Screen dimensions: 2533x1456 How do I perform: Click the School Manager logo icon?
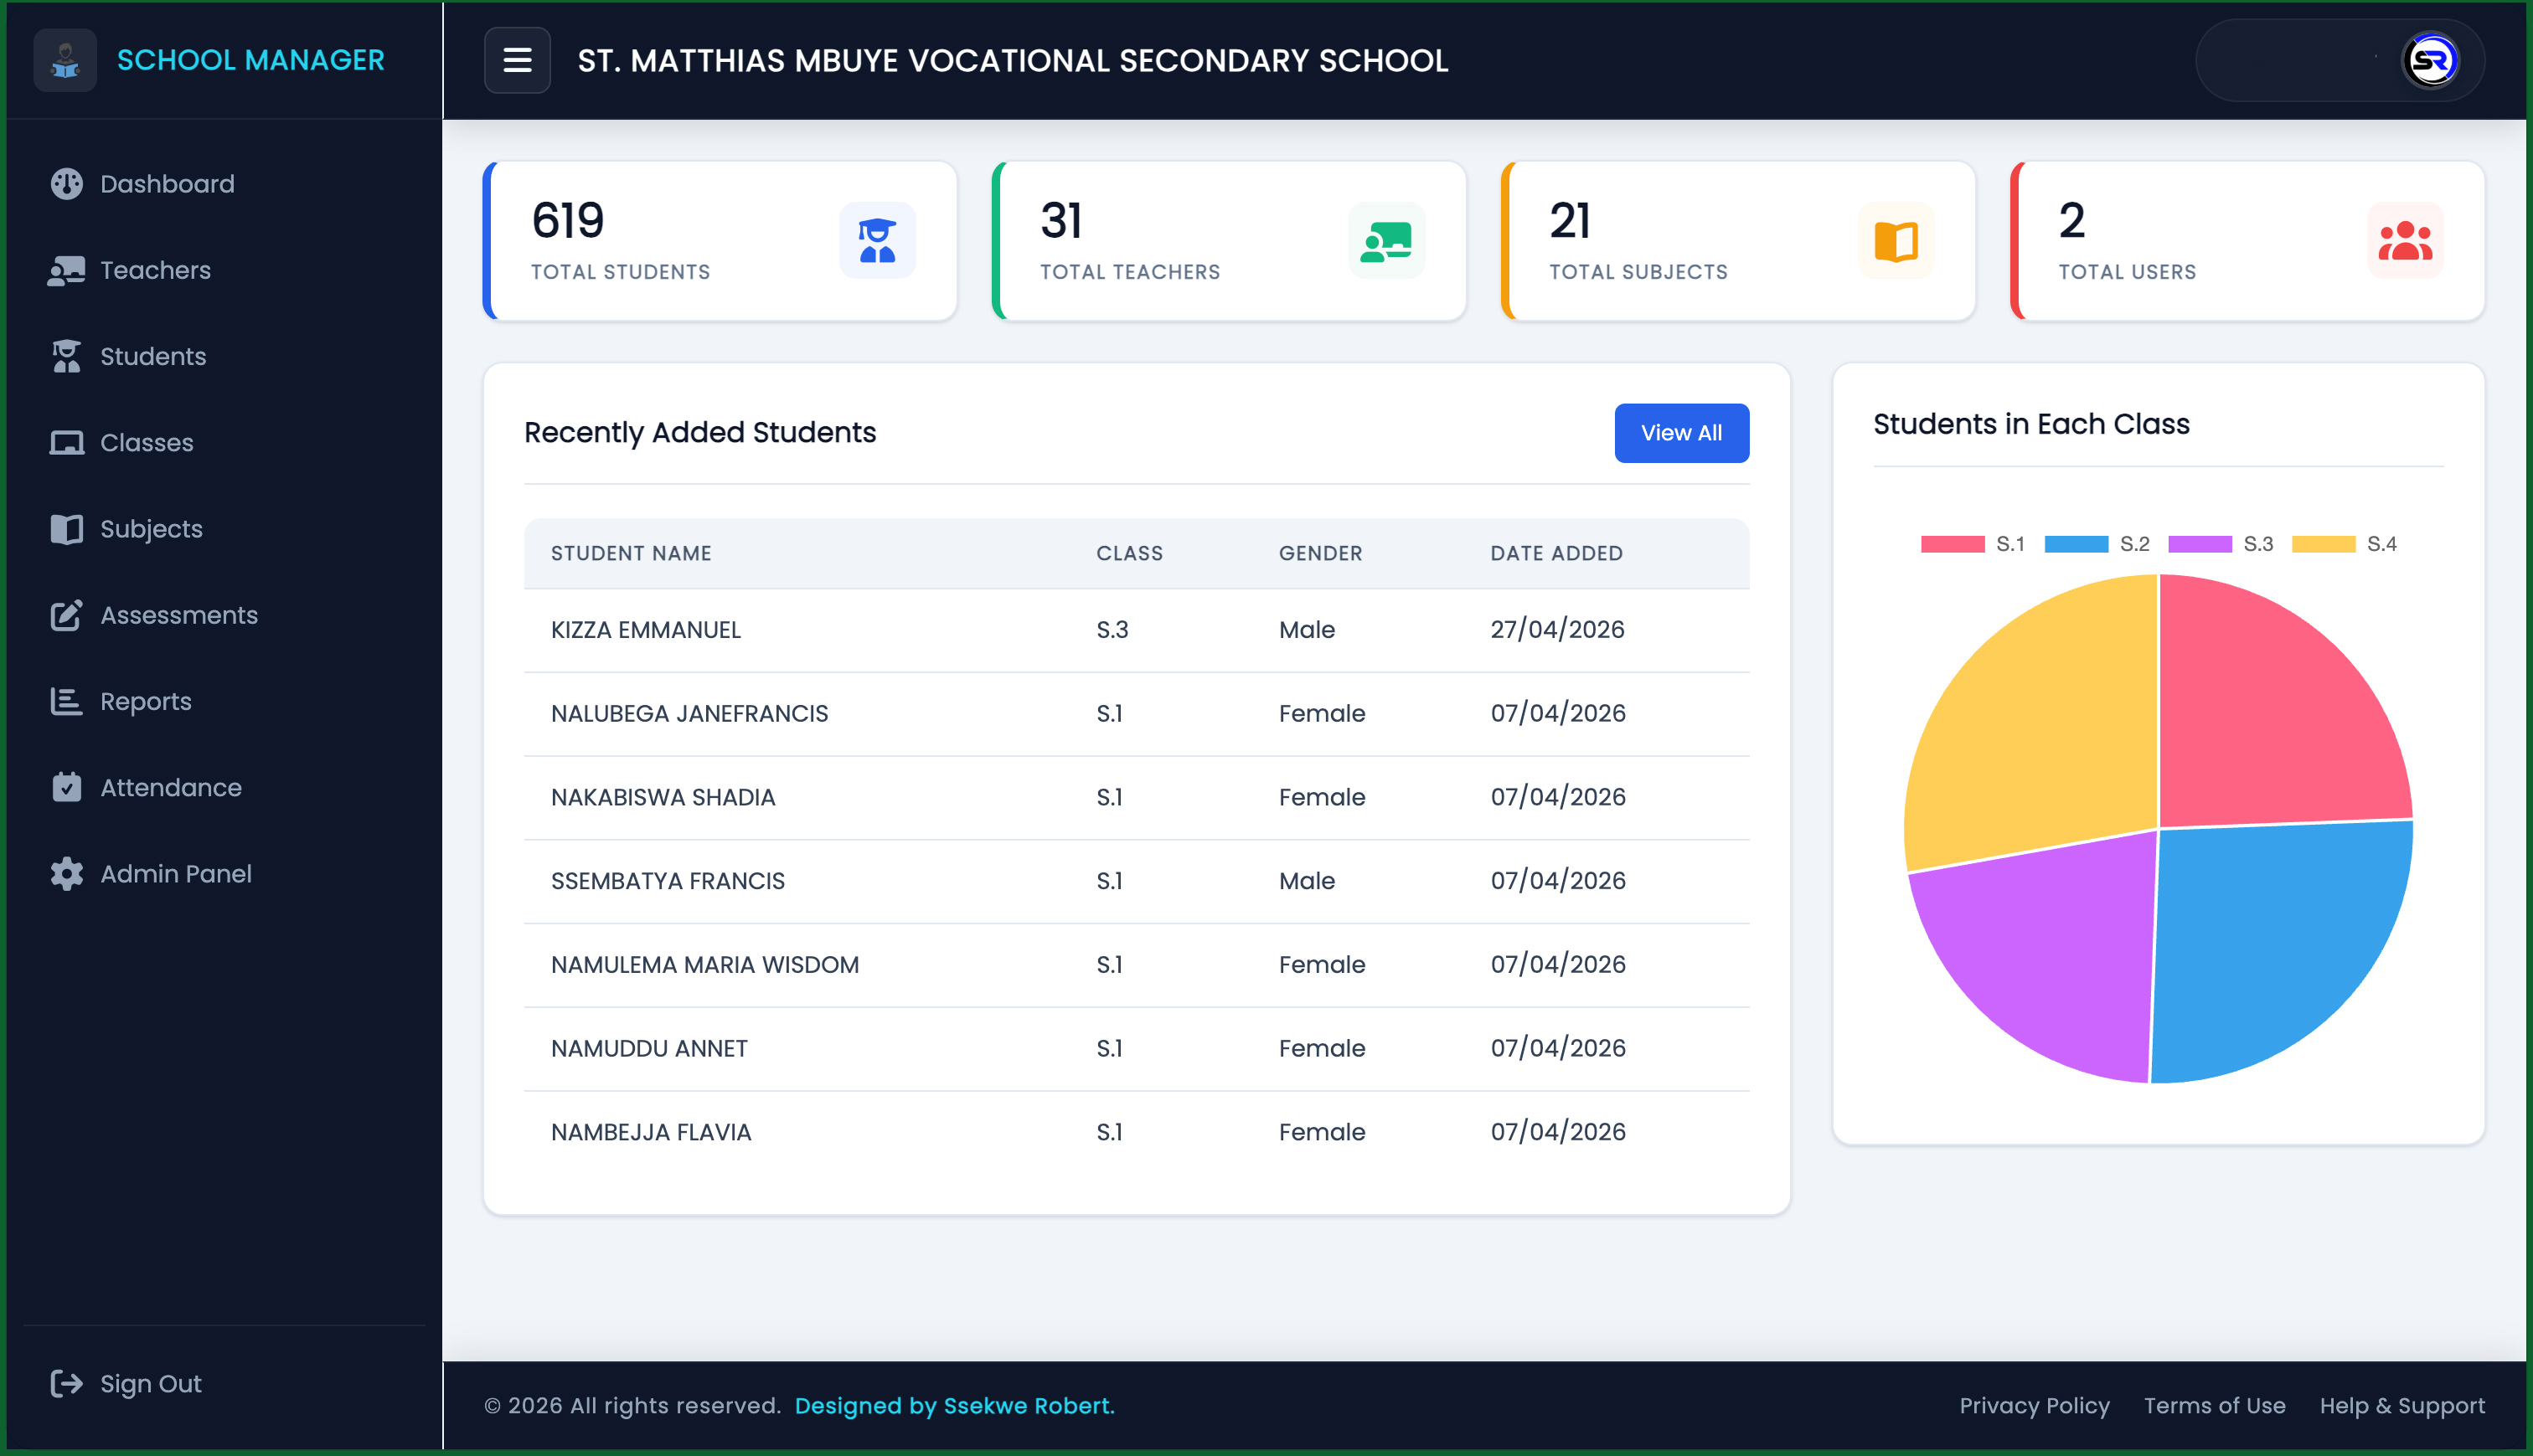(65, 60)
